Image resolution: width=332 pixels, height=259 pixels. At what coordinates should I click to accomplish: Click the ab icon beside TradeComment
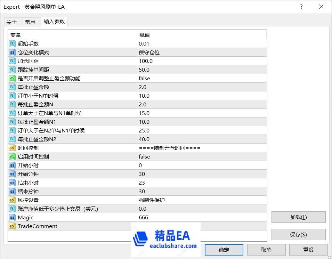tap(13, 226)
